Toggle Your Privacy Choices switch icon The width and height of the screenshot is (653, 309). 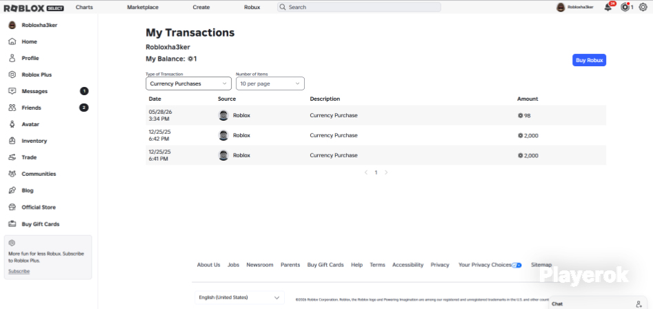click(x=516, y=265)
